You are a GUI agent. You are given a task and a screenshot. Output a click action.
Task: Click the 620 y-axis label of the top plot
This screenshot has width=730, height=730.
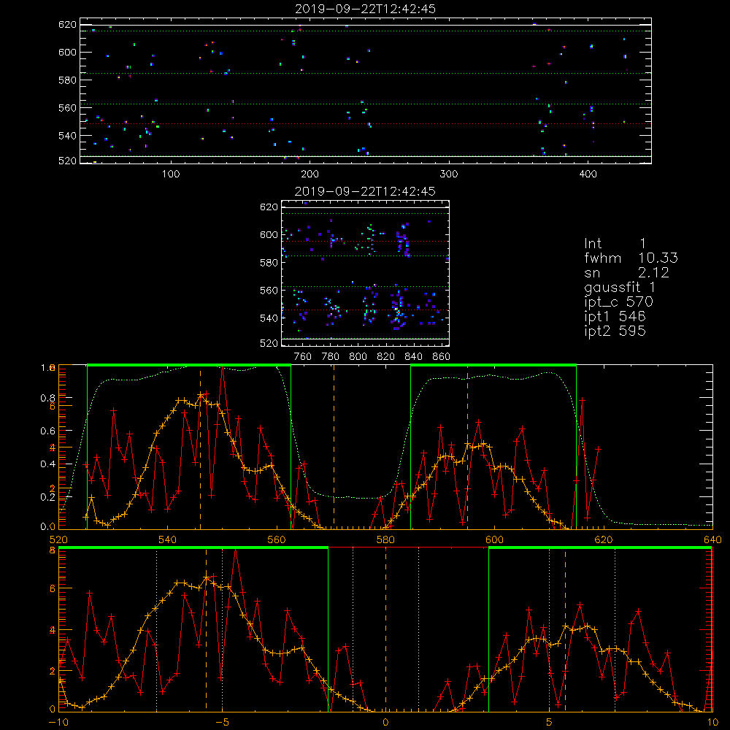[x=67, y=24]
